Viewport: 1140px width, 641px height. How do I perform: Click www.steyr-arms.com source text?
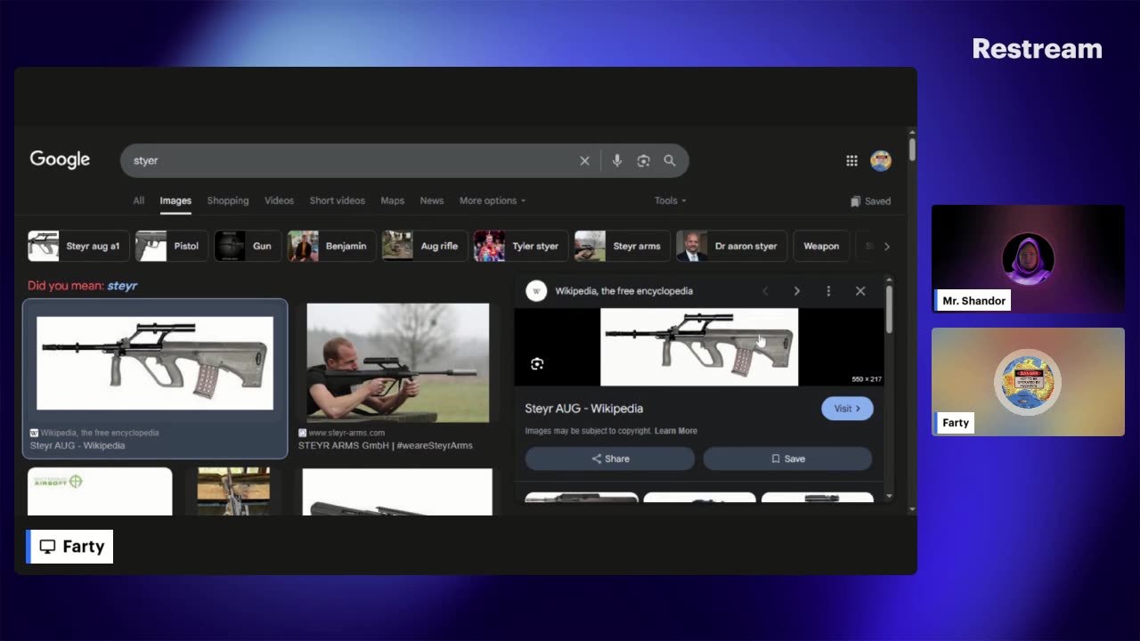point(346,434)
